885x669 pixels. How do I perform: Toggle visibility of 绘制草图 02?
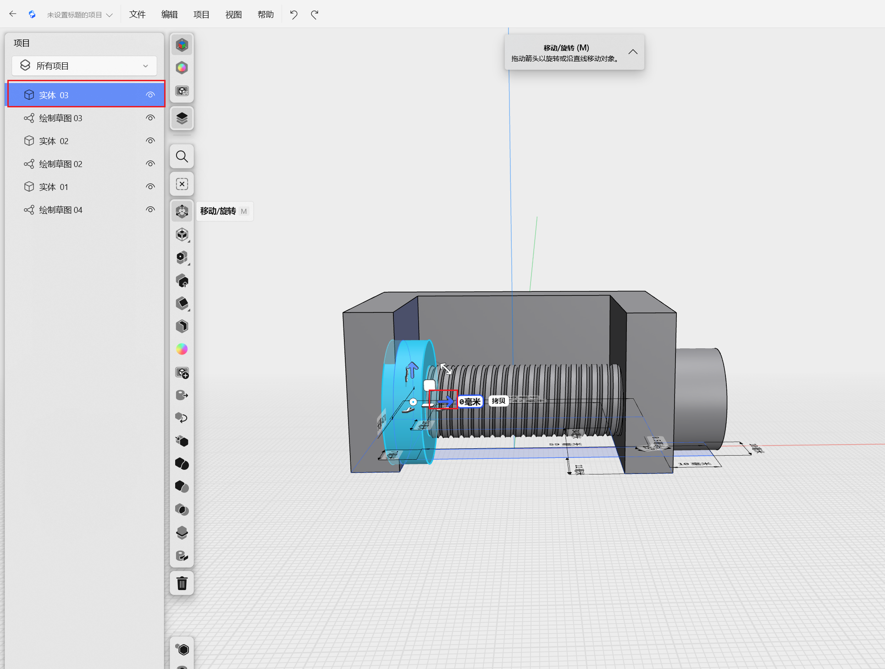coord(150,164)
